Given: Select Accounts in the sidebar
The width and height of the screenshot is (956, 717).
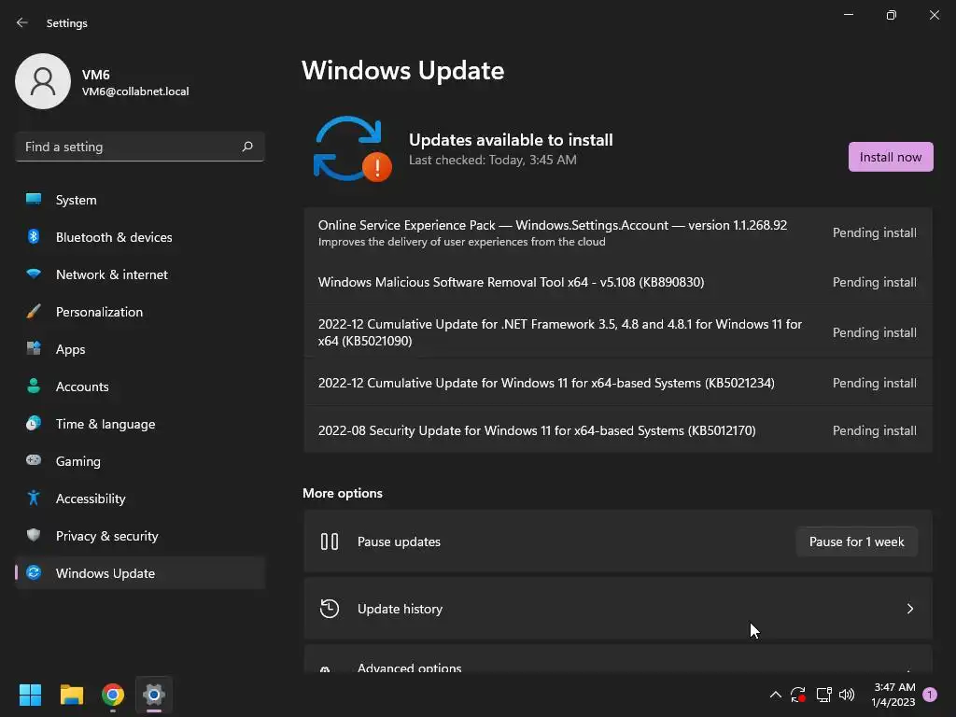Looking at the screenshot, I should [x=140, y=386].
